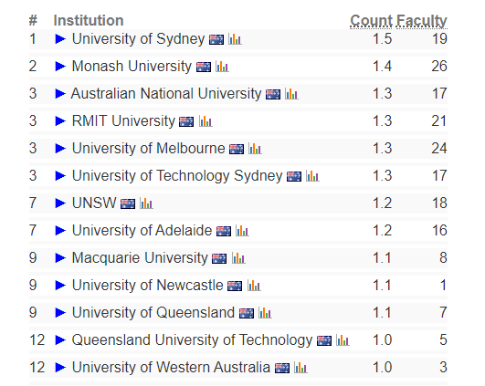Image resolution: width=485 pixels, height=386 pixels.
Task: Click the Faculty column header
Action: coord(422,22)
